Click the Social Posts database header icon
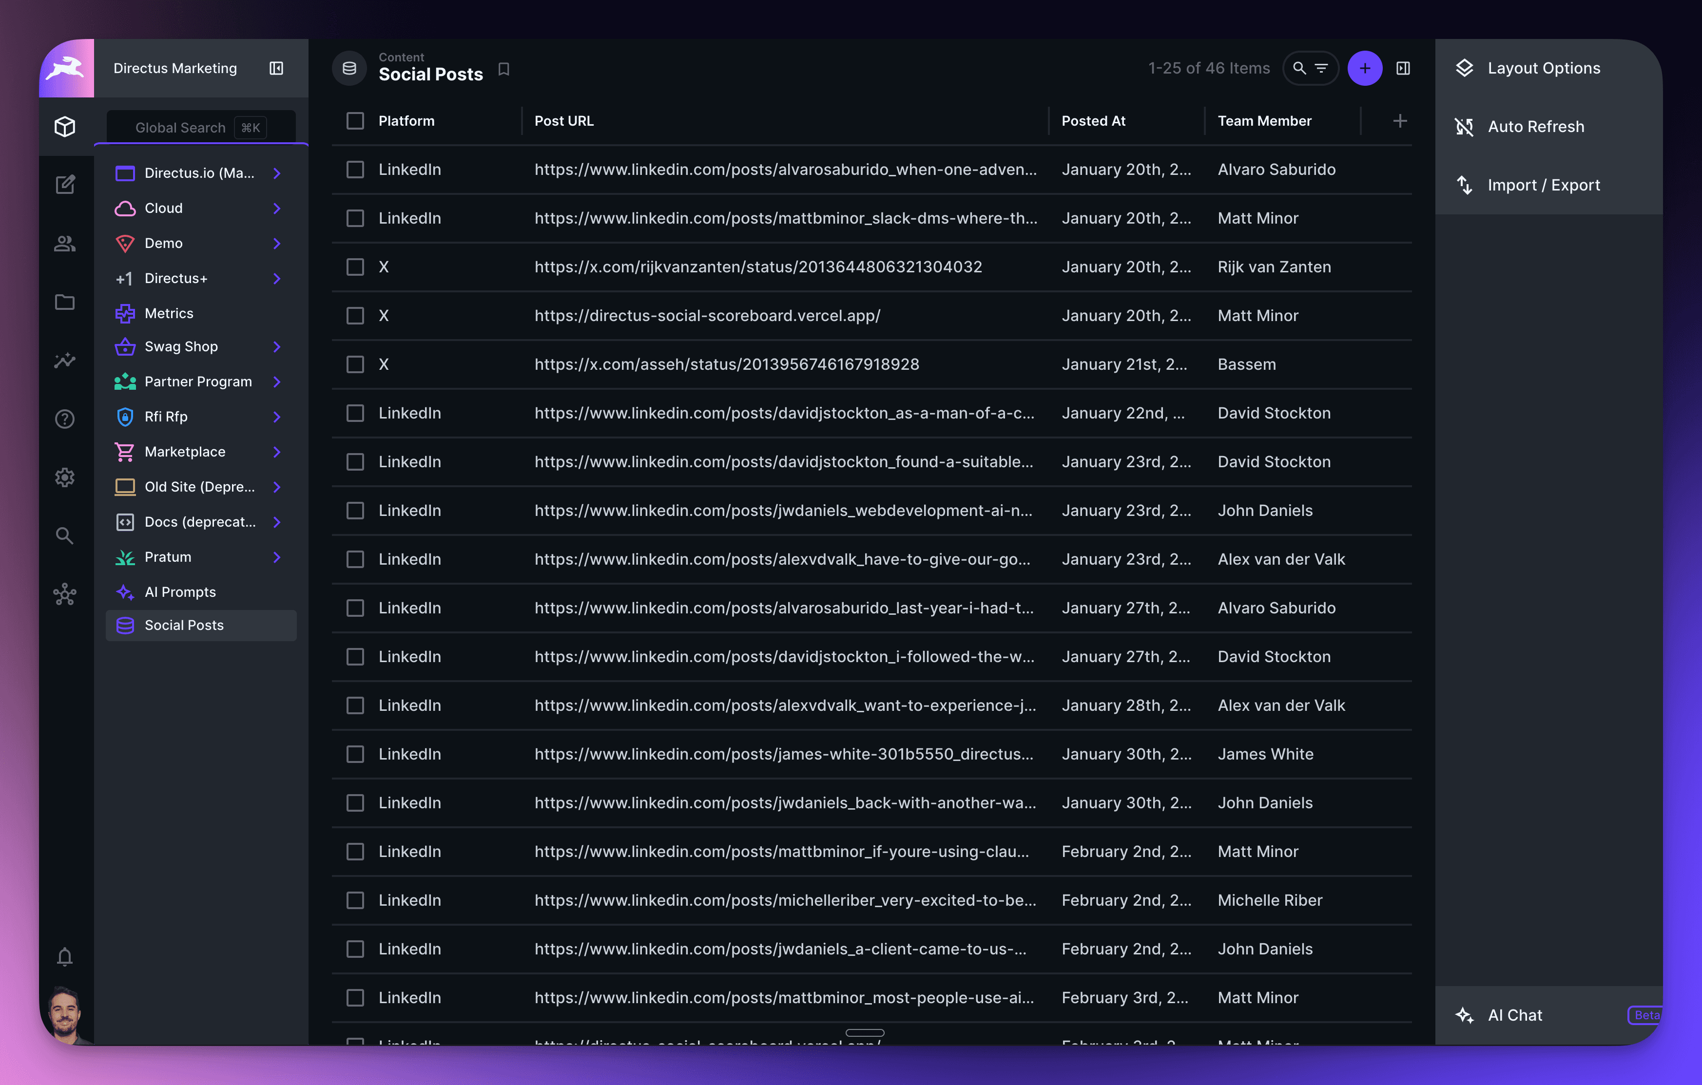This screenshot has height=1085, width=1702. coord(349,69)
